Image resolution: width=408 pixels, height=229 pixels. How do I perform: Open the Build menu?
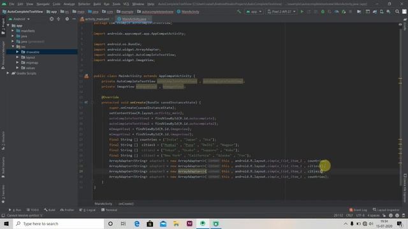[97, 4]
